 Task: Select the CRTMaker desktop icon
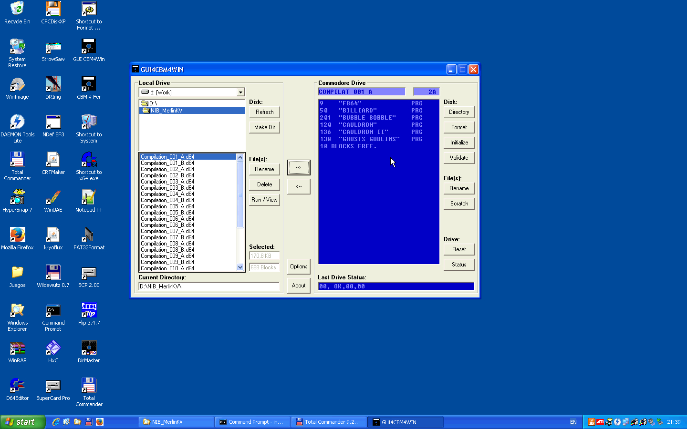53,163
